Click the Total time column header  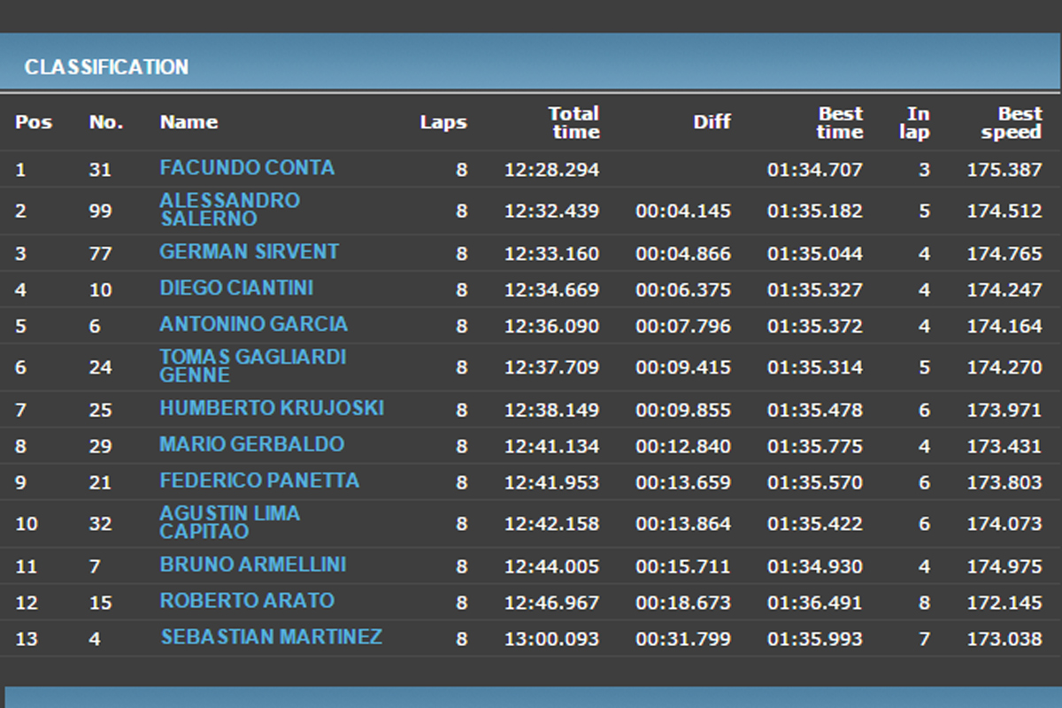(573, 122)
